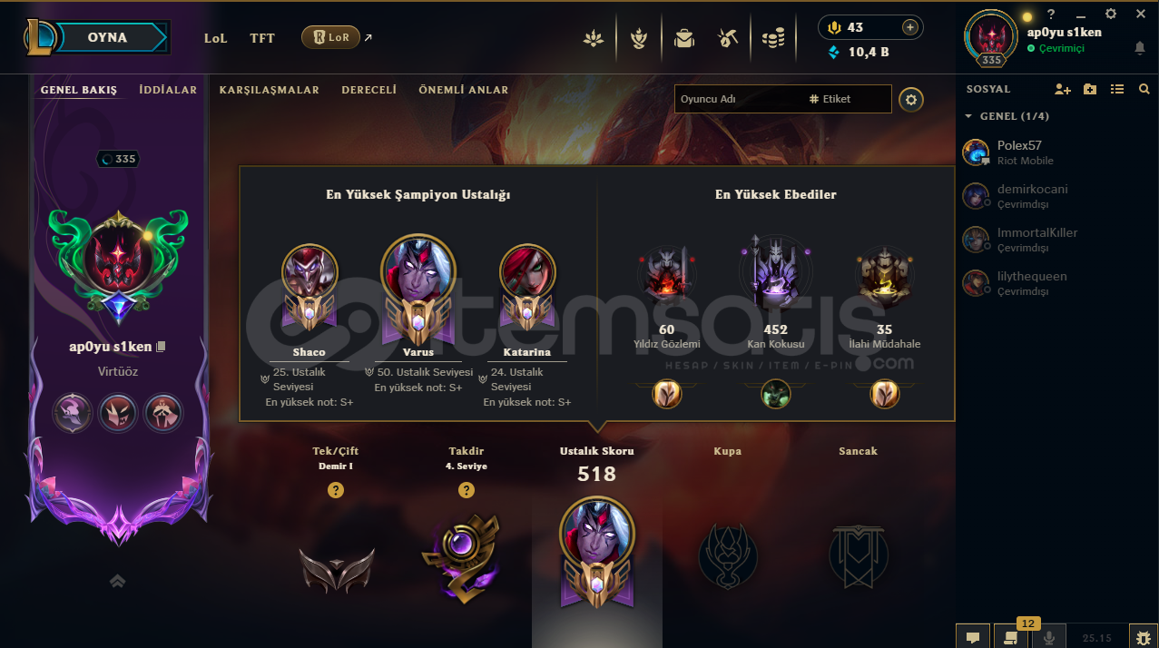
Task: Select Varus champion mastery portrait
Action: click(x=418, y=272)
